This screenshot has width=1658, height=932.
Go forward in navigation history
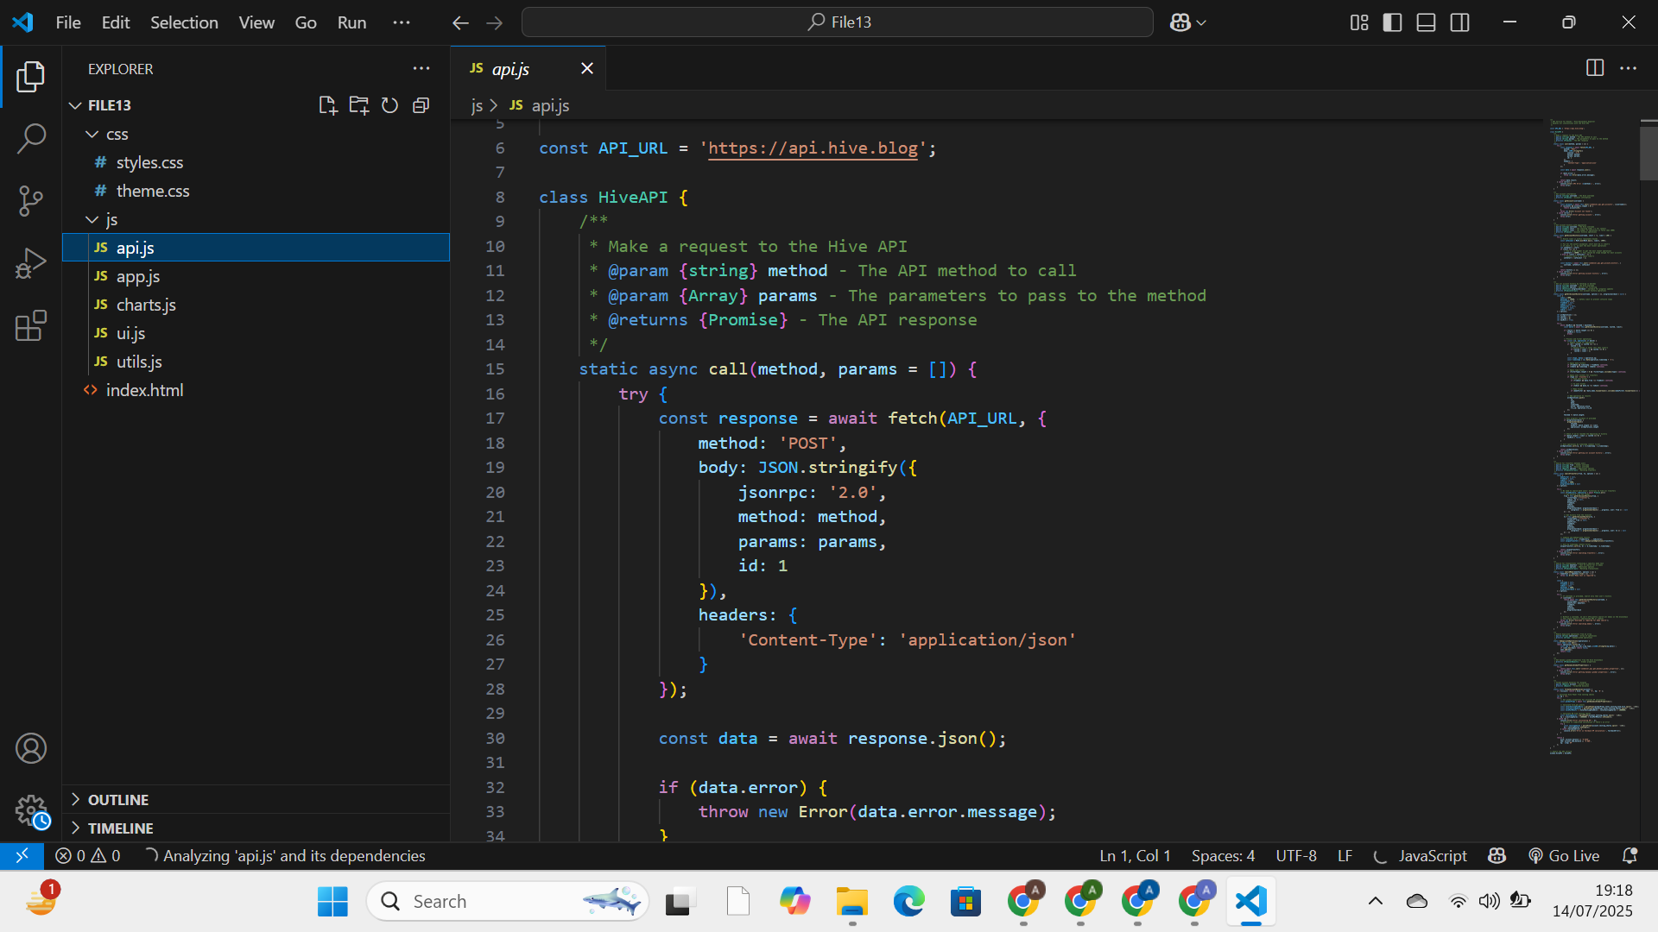click(x=494, y=22)
